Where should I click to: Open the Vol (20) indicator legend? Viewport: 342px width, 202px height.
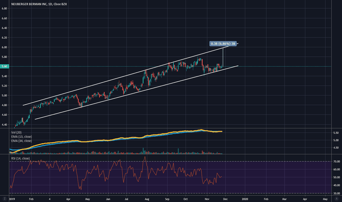point(17,132)
